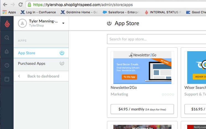This screenshot has width=206, height=129.
Task: Open notifications bell in sidebar
Action: (7, 51)
